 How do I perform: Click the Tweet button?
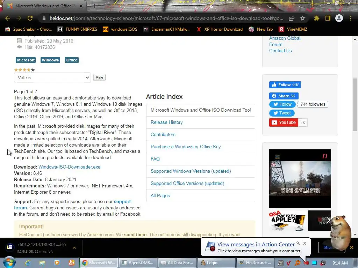(282, 113)
